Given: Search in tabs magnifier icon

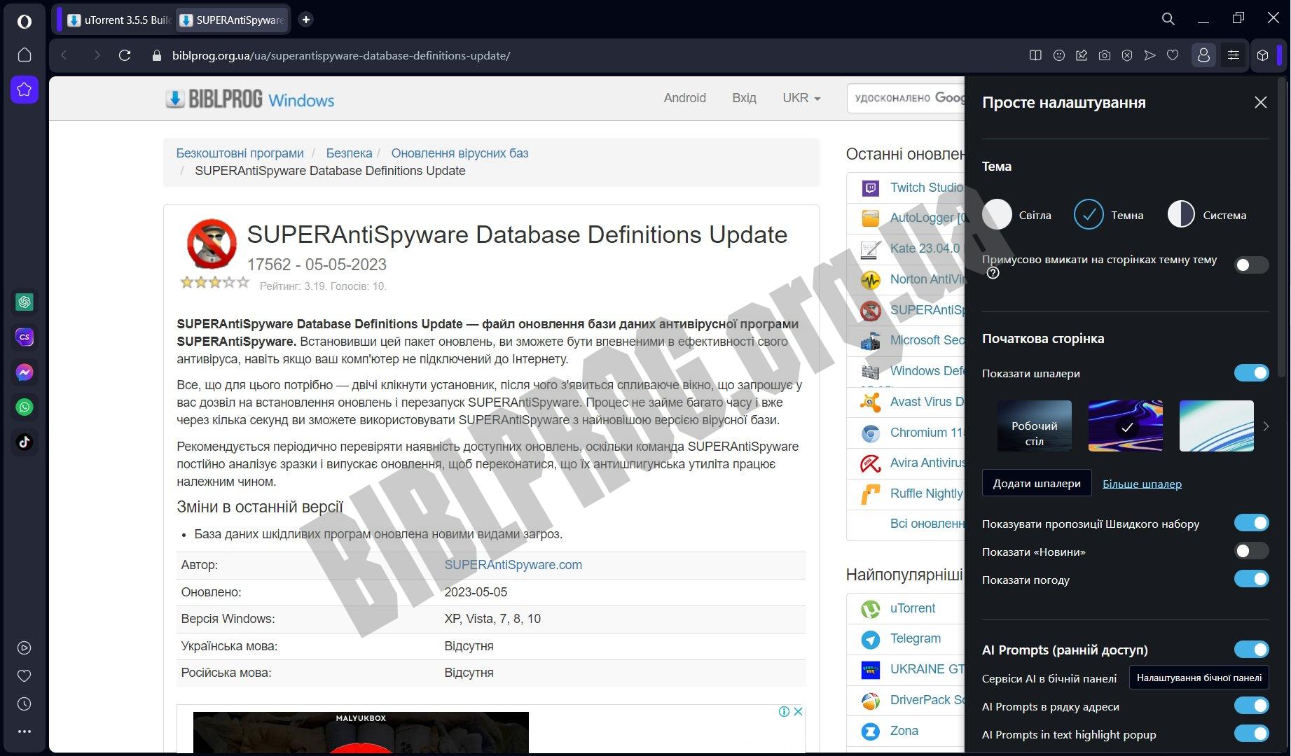Looking at the screenshot, I should click(1168, 19).
